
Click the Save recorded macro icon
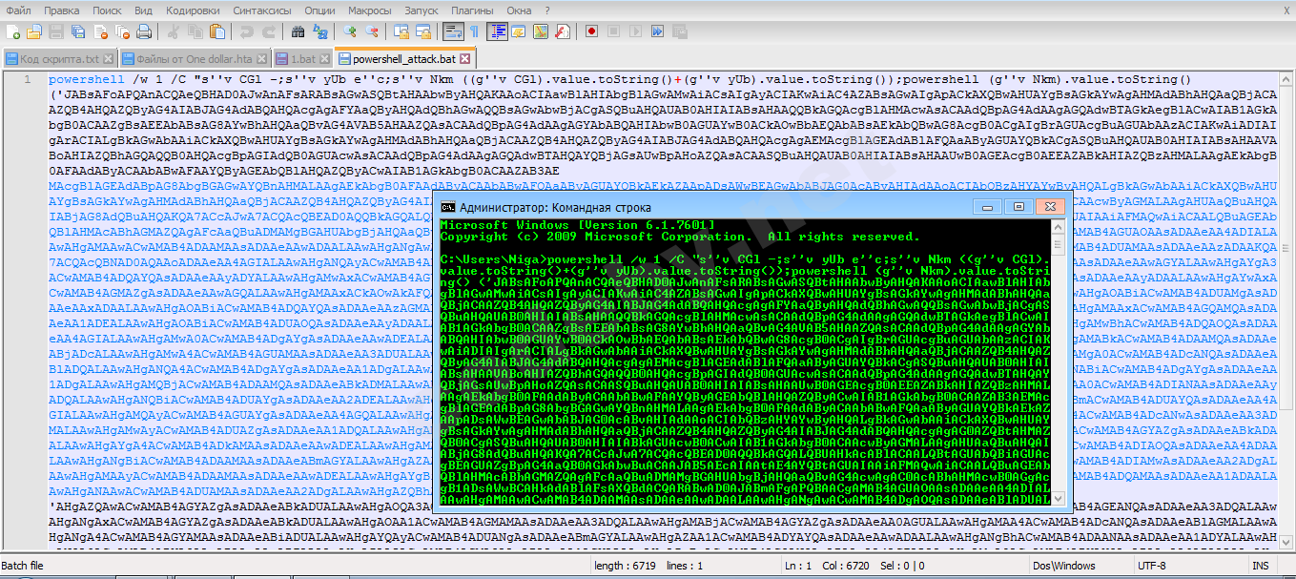(679, 31)
